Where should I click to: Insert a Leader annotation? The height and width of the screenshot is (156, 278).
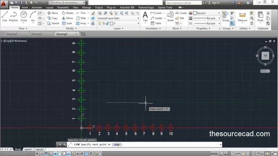tap(156, 18)
